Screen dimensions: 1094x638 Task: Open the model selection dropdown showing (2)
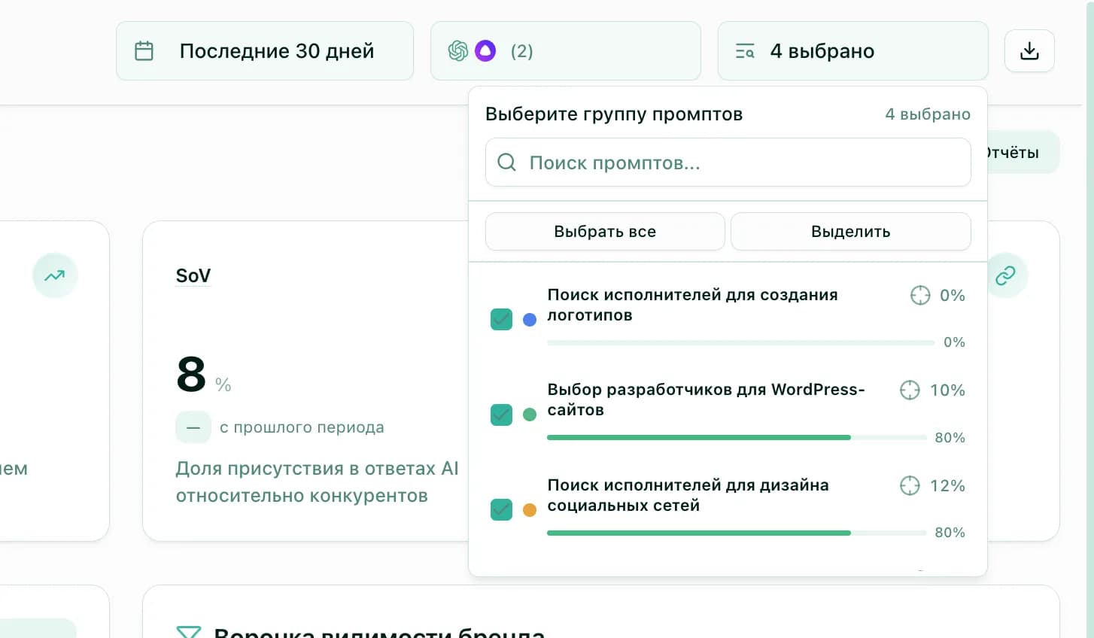point(565,50)
